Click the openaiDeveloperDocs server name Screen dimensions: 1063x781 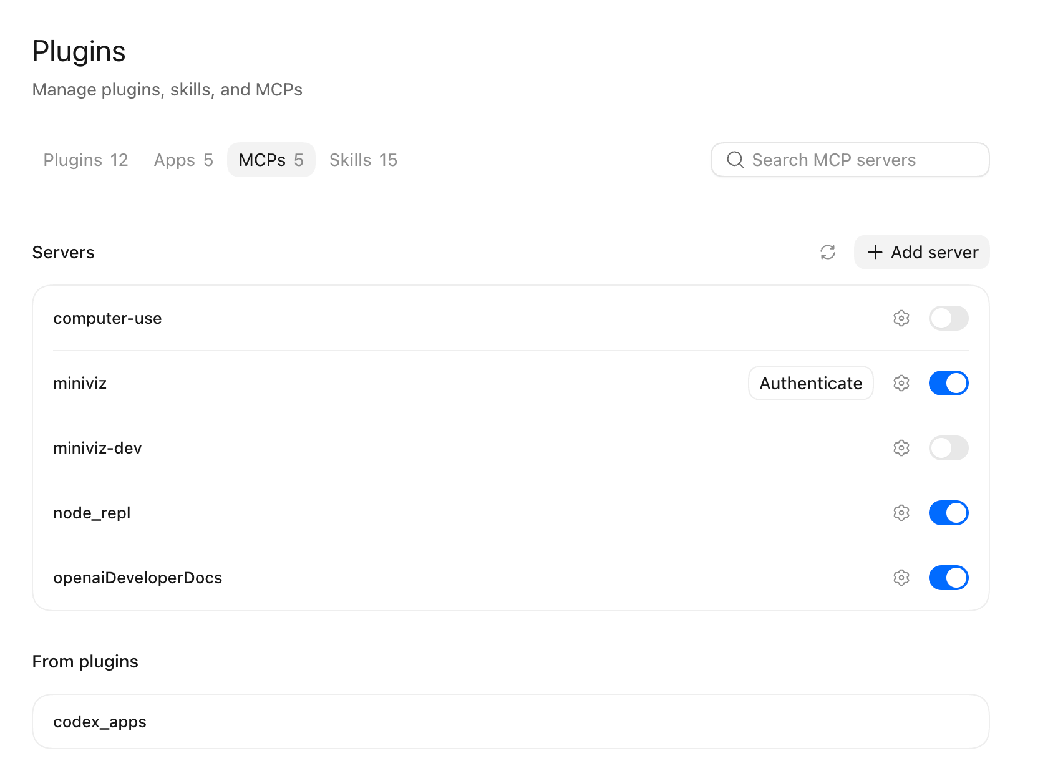pyautogui.click(x=138, y=578)
